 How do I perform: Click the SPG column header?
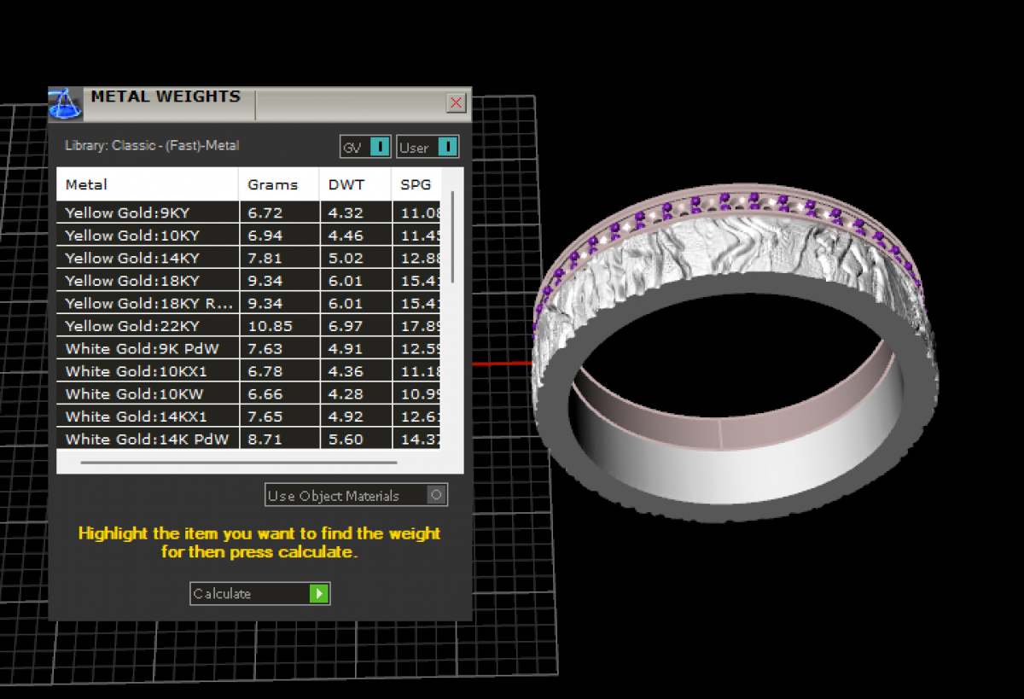[416, 184]
